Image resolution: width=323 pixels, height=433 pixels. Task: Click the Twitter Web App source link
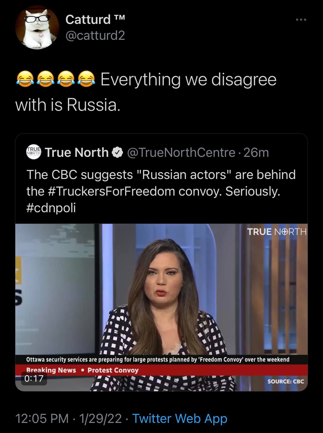pyautogui.click(x=180, y=418)
